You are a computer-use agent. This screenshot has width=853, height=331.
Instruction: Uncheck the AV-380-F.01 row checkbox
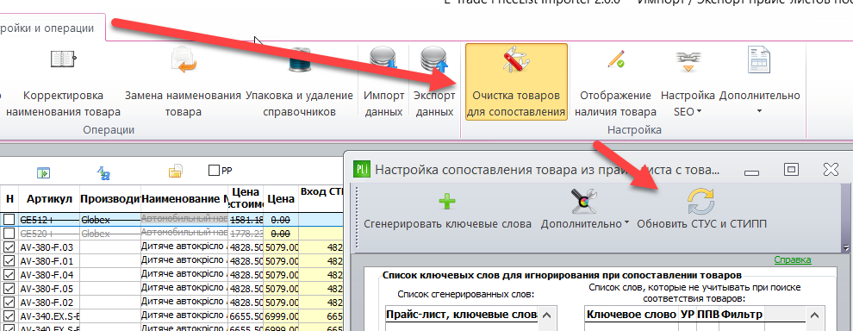coord(9,261)
